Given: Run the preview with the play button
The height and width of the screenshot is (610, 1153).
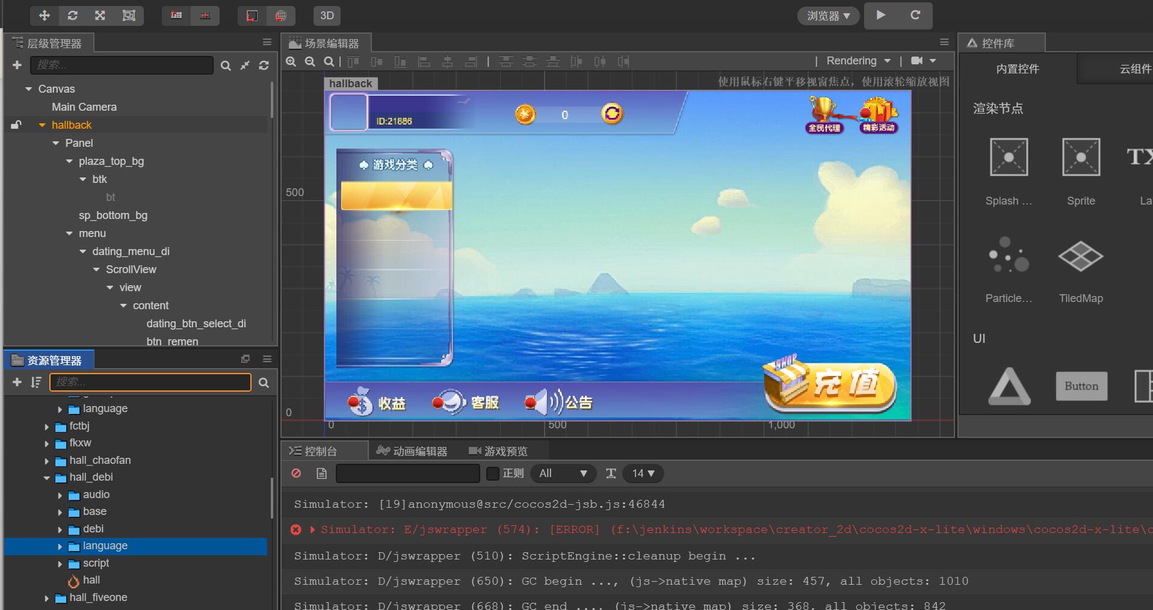Looking at the screenshot, I should (881, 16).
